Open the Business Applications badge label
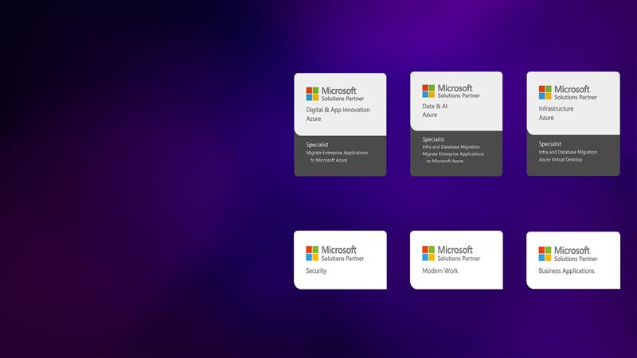637x358 pixels. tap(566, 271)
